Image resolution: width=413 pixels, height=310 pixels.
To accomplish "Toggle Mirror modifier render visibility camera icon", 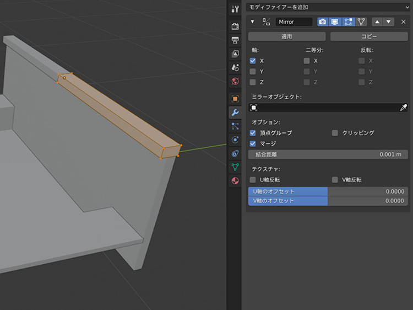I will 322,22.
